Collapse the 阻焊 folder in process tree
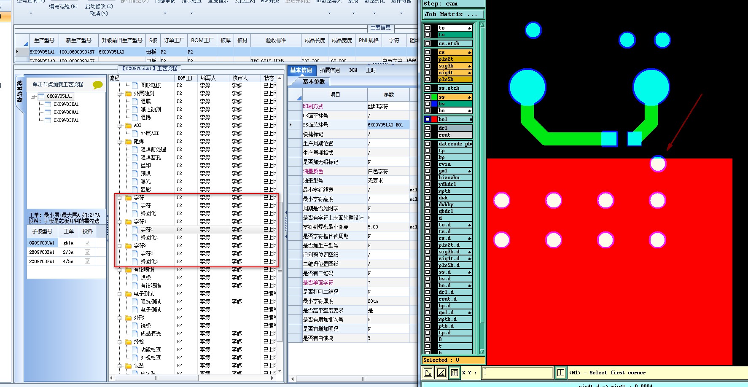 [120, 141]
